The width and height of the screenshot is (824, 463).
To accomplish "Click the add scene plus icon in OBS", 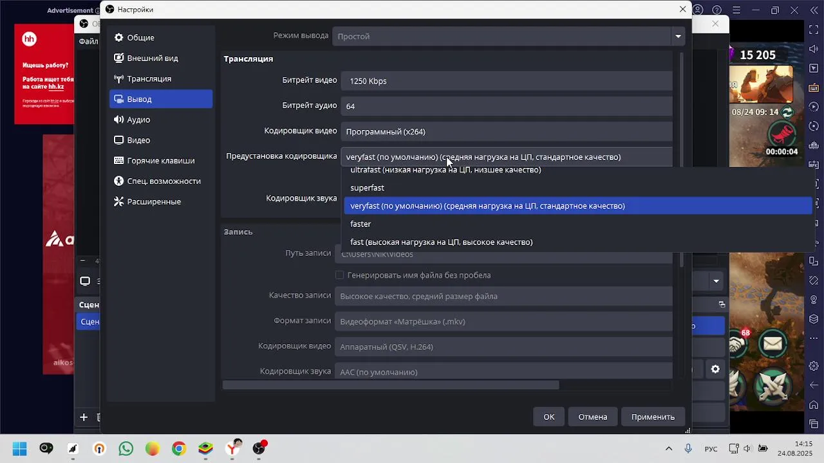I will pos(84,417).
